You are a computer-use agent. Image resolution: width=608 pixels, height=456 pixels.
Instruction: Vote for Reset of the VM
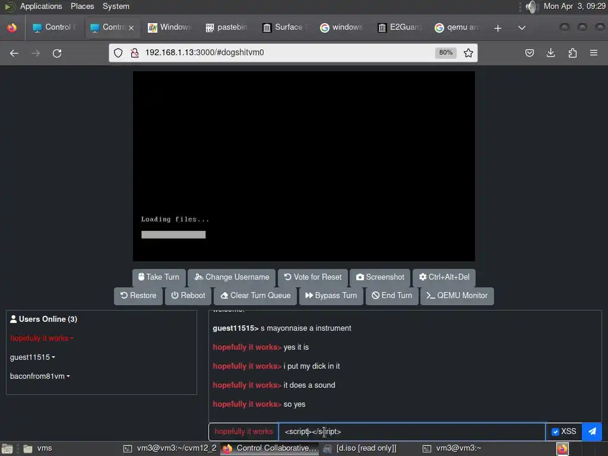point(312,277)
